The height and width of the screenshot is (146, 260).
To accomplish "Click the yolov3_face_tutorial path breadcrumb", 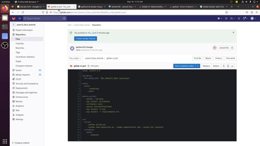I will click(x=94, y=58).
